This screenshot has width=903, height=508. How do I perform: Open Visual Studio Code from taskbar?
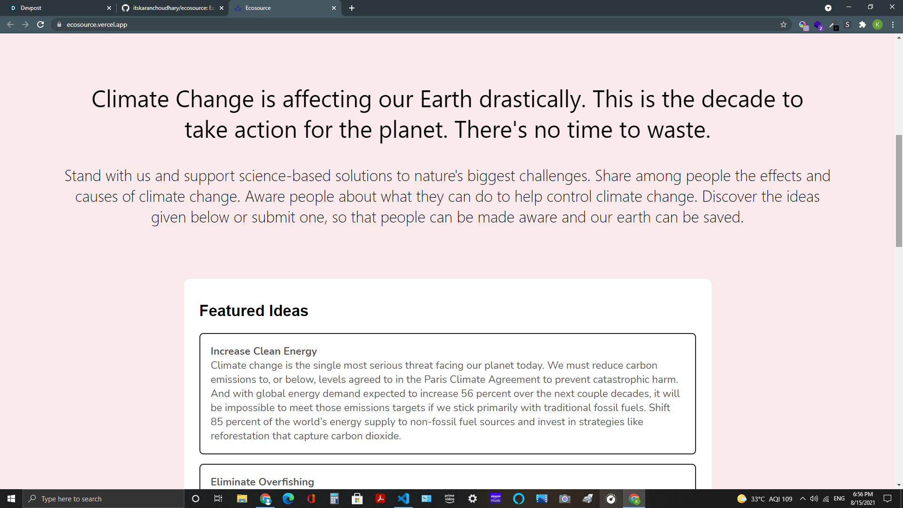click(403, 499)
